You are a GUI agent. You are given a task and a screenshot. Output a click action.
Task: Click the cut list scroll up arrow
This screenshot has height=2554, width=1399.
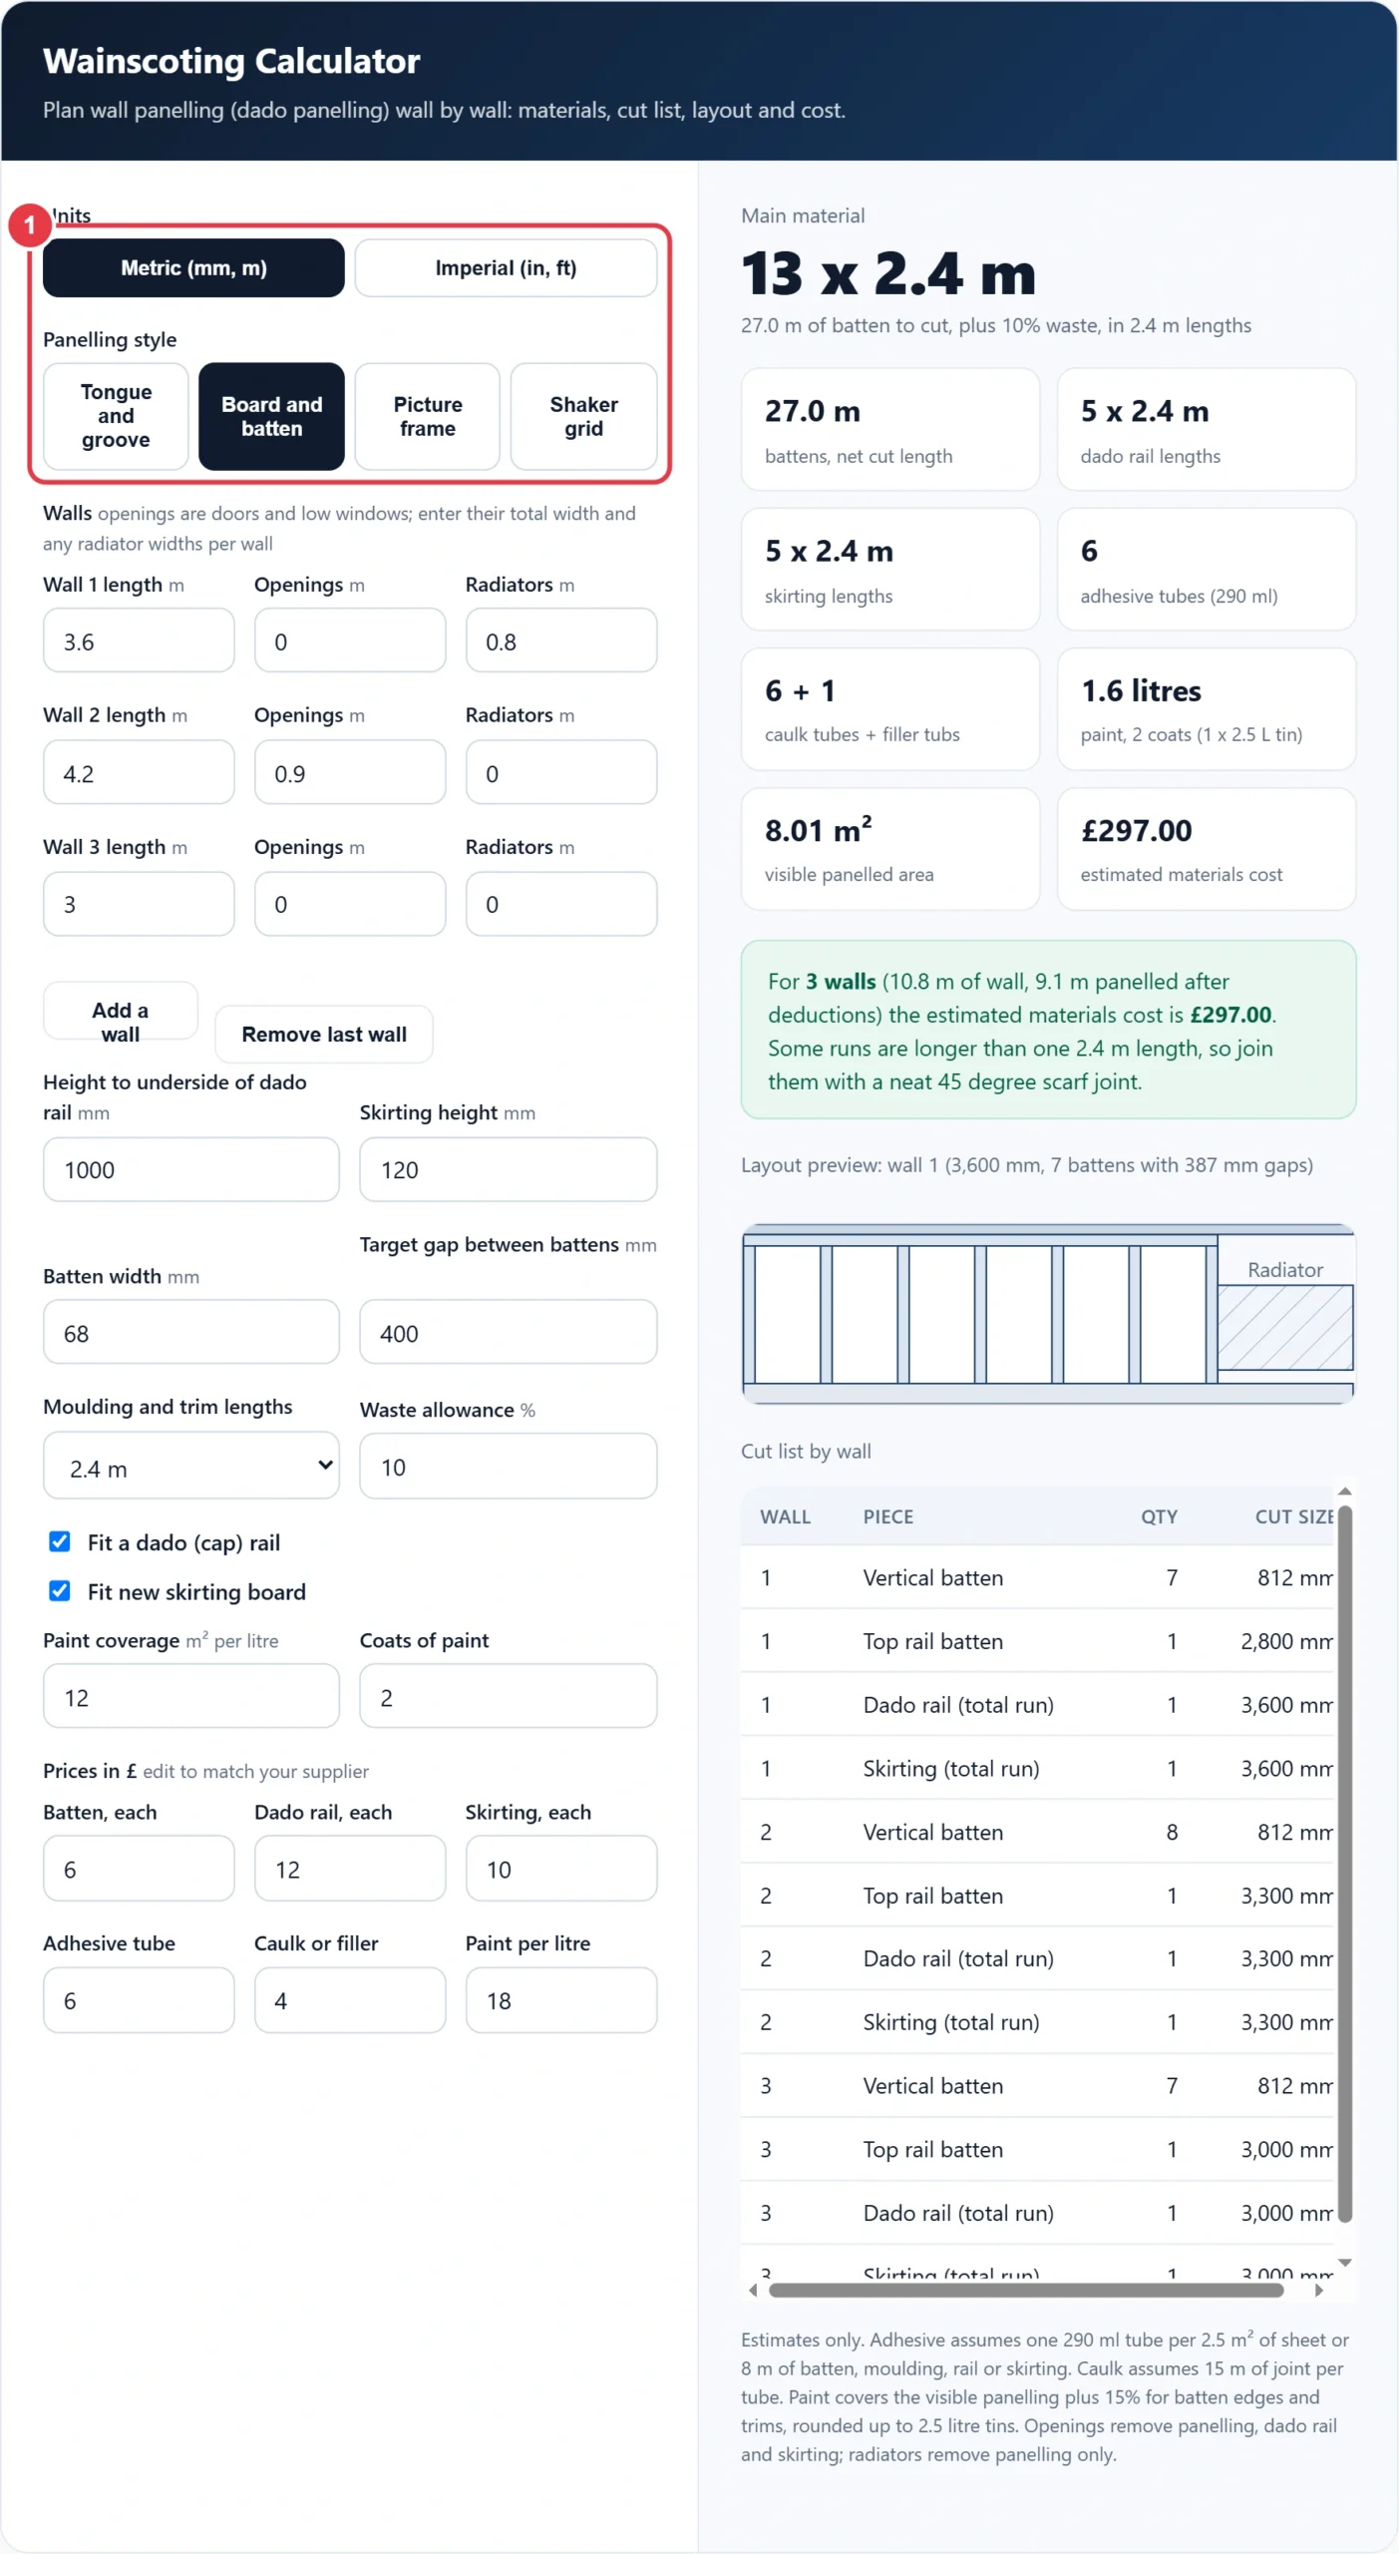click(x=1344, y=1490)
